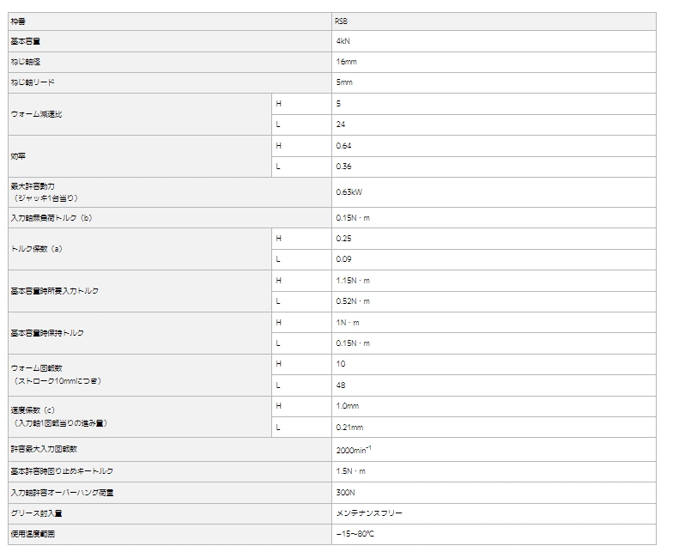Viewport: 679px width, 558px height.
Task: Click the 0.63kW maximum allowable power value
Action: (349, 192)
